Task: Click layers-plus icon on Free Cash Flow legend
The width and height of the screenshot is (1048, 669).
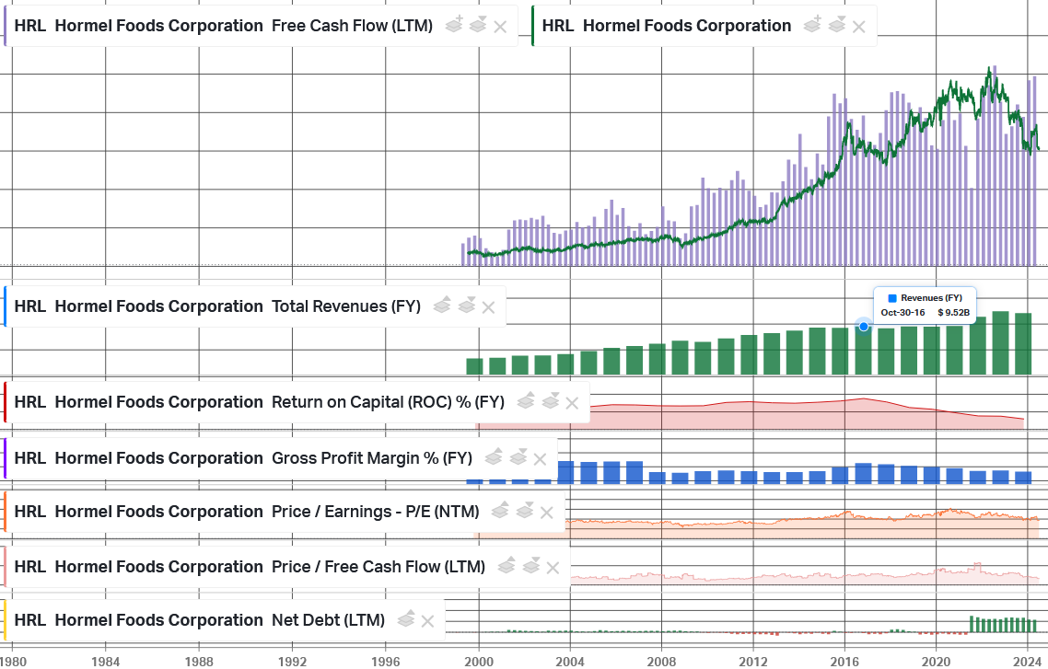Action: pyautogui.click(x=454, y=25)
